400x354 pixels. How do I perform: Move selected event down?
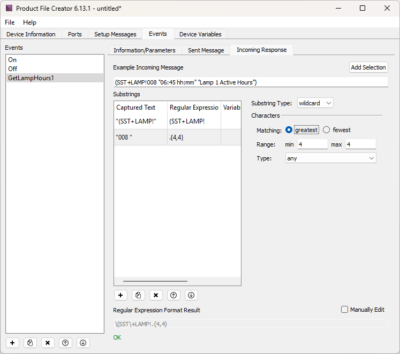(82, 343)
